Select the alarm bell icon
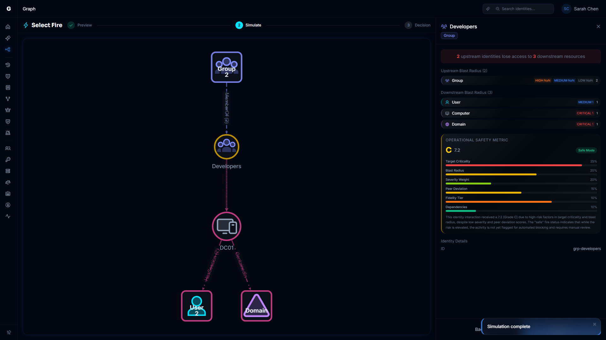Viewport: 606px width, 340px height. (8, 133)
